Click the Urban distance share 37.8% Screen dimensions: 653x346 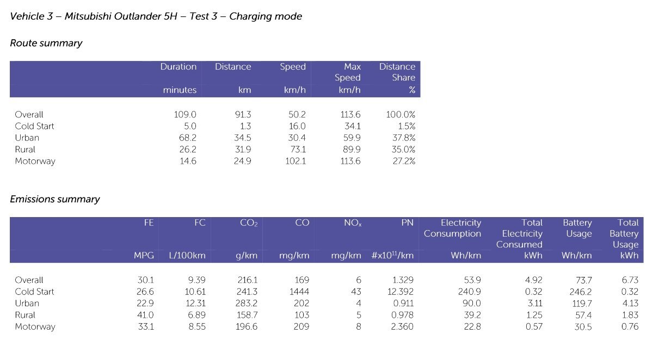tap(403, 138)
